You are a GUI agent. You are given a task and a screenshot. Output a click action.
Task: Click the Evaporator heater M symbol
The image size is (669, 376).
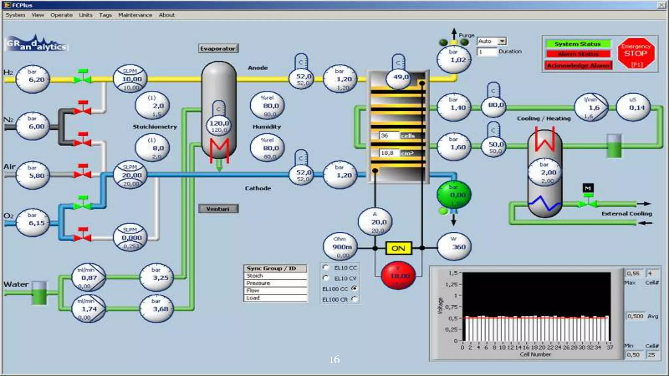coord(219,149)
